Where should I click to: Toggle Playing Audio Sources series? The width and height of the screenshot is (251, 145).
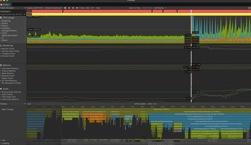tap(11, 92)
